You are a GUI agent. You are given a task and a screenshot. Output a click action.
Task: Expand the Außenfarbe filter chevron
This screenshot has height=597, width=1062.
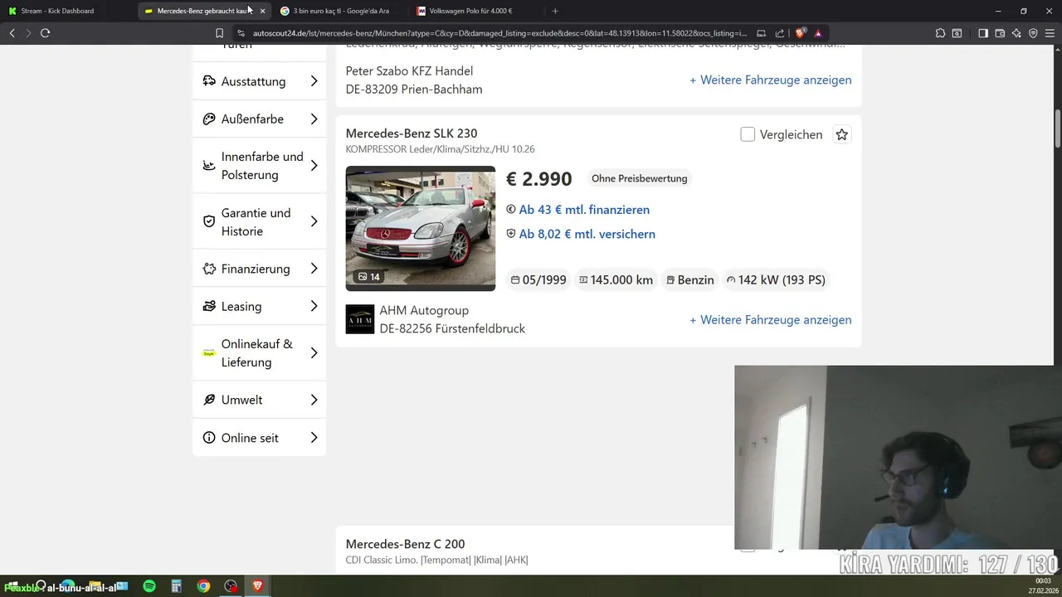pyautogui.click(x=314, y=119)
